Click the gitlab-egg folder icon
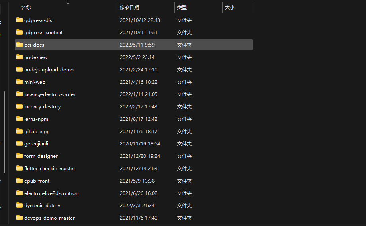This screenshot has height=226, width=366. coord(20,131)
